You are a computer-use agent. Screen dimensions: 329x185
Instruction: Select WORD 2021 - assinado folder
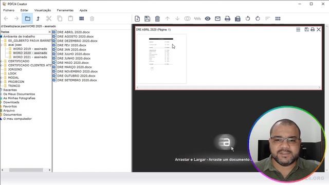30,57
